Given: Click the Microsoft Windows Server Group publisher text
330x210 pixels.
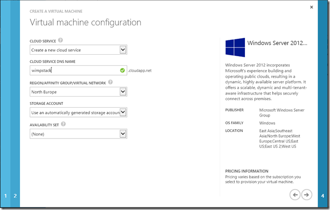Looking at the screenshot, I should pos(282,112).
